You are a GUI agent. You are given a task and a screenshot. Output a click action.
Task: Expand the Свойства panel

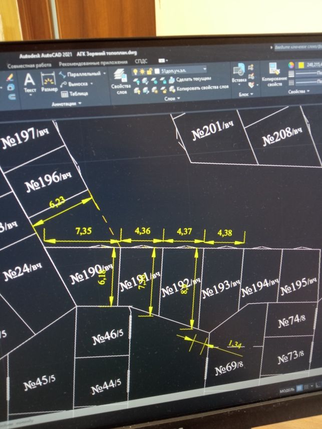tap(299, 92)
